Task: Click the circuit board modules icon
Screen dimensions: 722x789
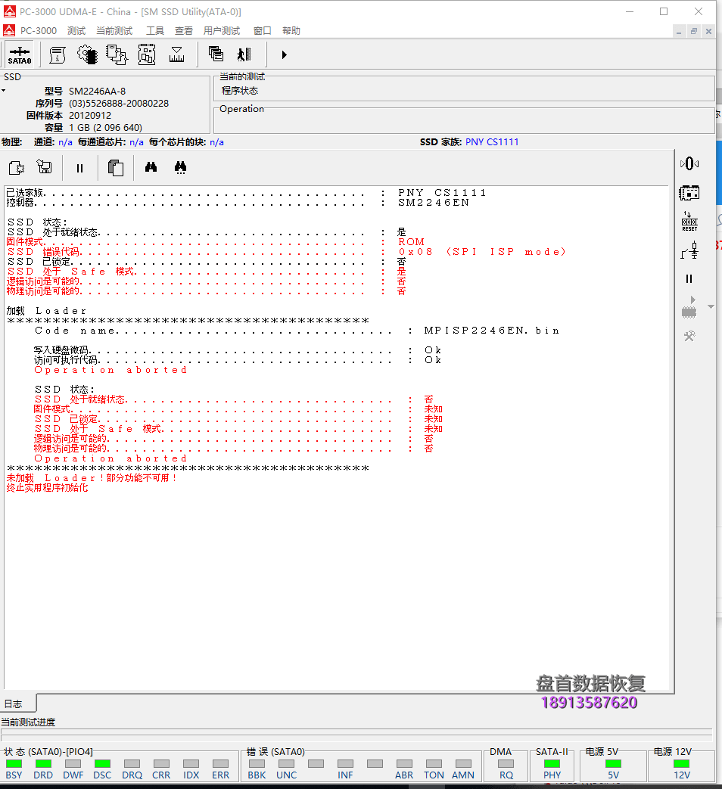Action: [x=147, y=55]
